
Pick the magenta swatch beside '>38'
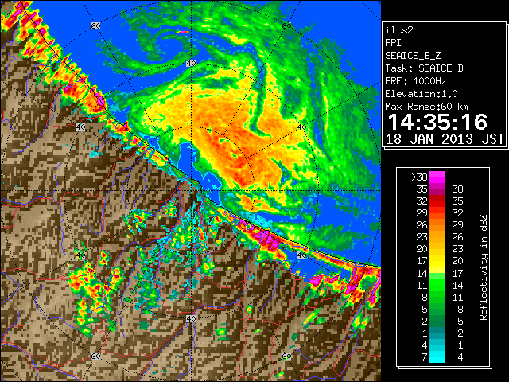tap(437, 177)
